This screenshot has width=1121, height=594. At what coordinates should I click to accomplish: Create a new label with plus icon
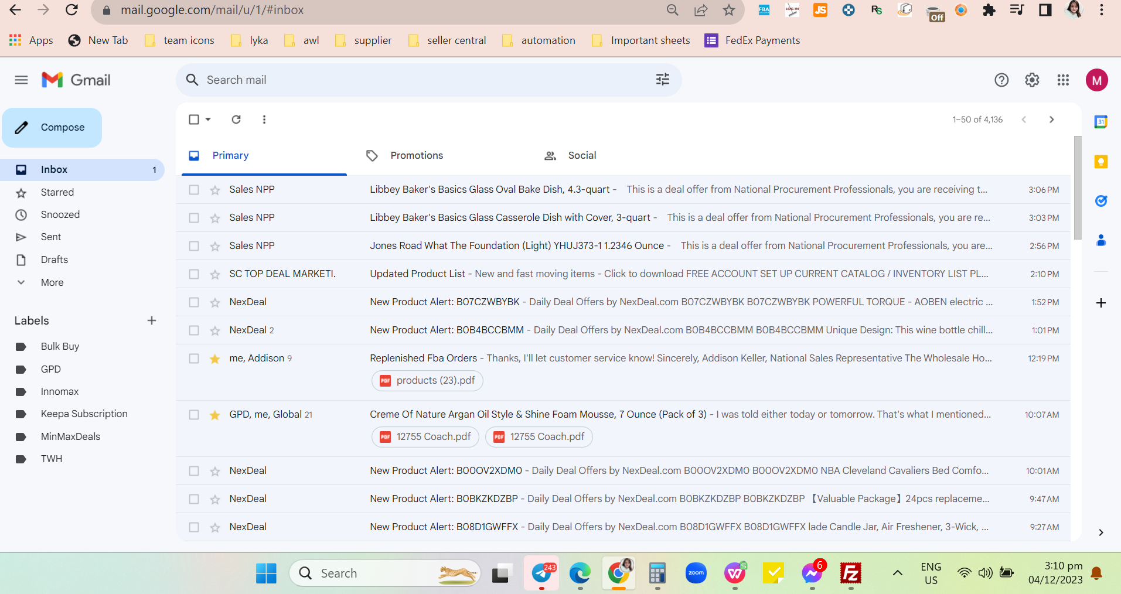(x=152, y=320)
